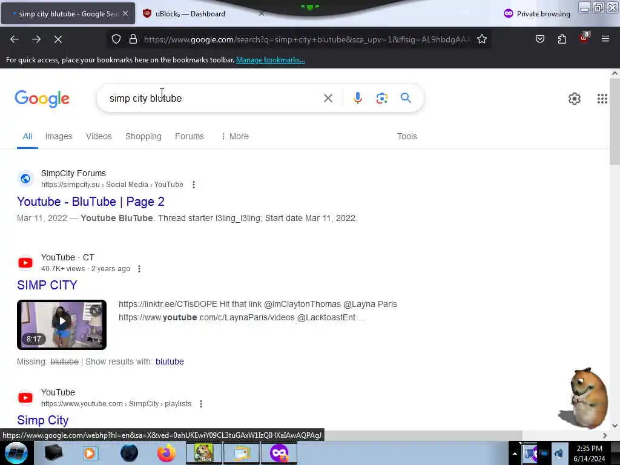620x465 pixels.
Task: Open the Pocket save icon in the toolbar
Action: pyautogui.click(x=539, y=39)
